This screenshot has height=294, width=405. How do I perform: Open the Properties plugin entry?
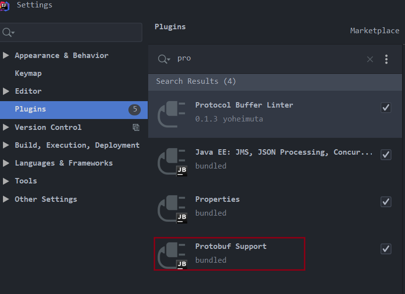(217, 199)
